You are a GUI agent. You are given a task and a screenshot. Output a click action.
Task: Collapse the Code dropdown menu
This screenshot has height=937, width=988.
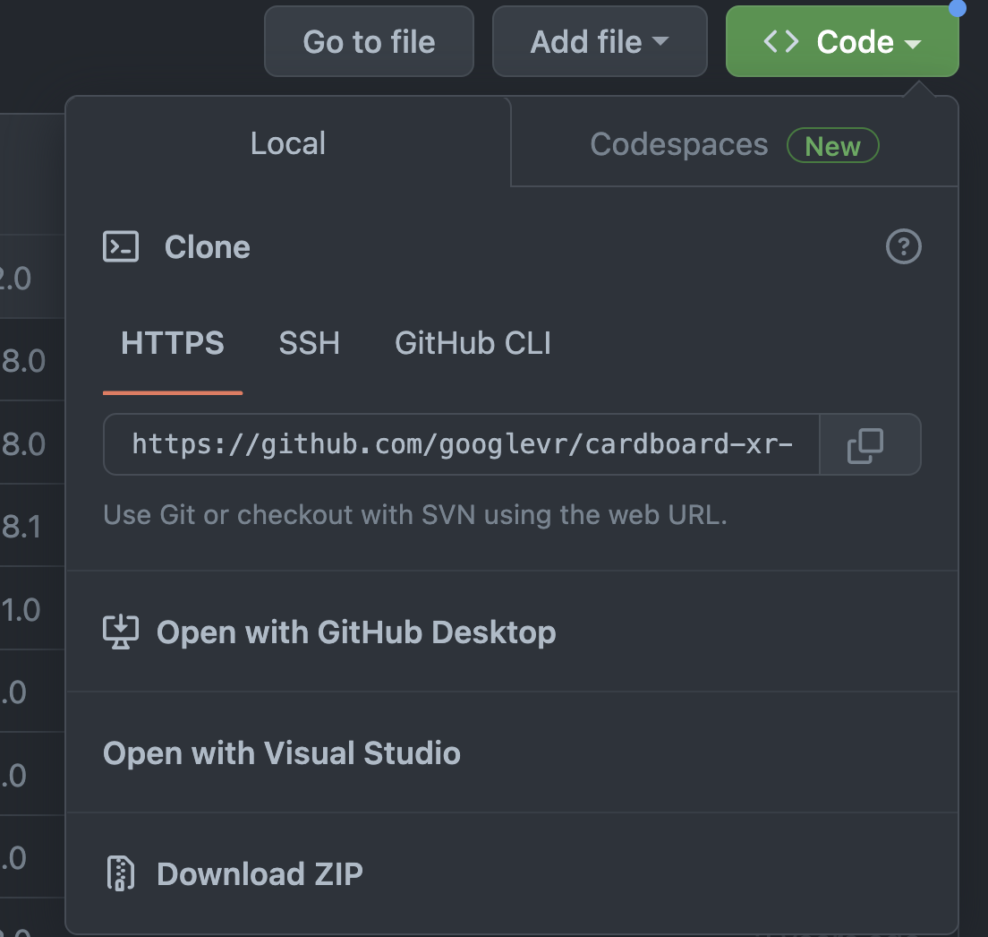point(841,40)
